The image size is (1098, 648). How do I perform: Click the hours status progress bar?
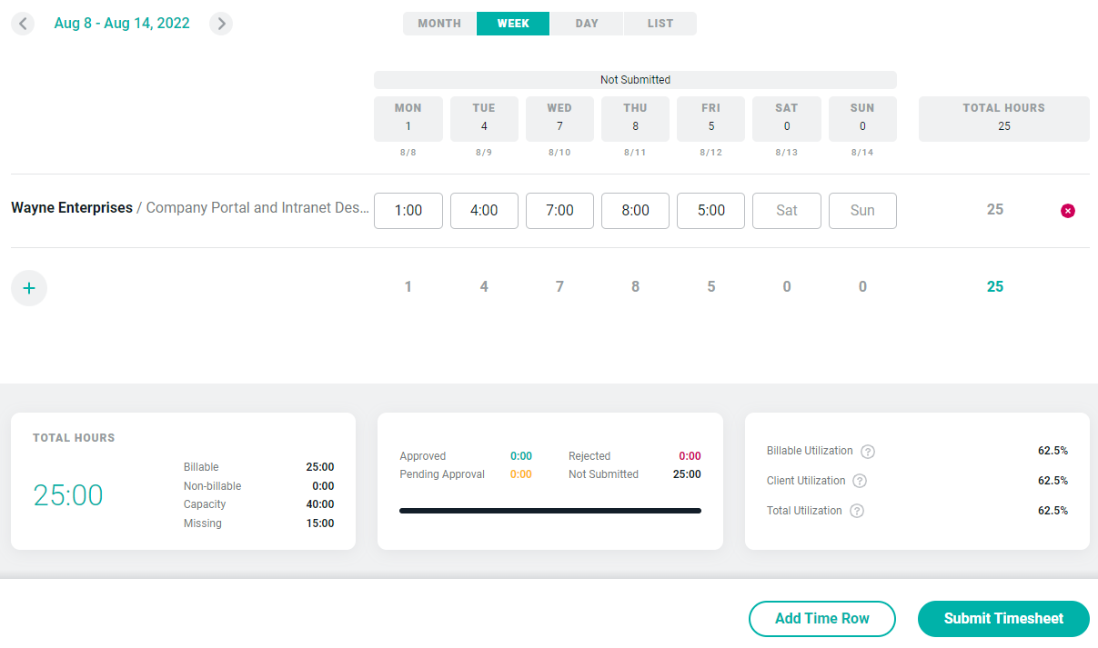[550, 511]
